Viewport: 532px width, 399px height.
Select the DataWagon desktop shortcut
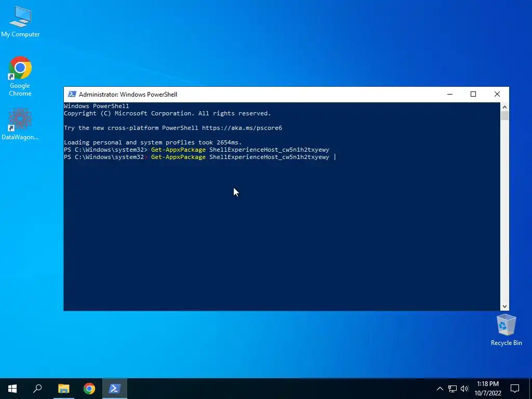coord(20,124)
